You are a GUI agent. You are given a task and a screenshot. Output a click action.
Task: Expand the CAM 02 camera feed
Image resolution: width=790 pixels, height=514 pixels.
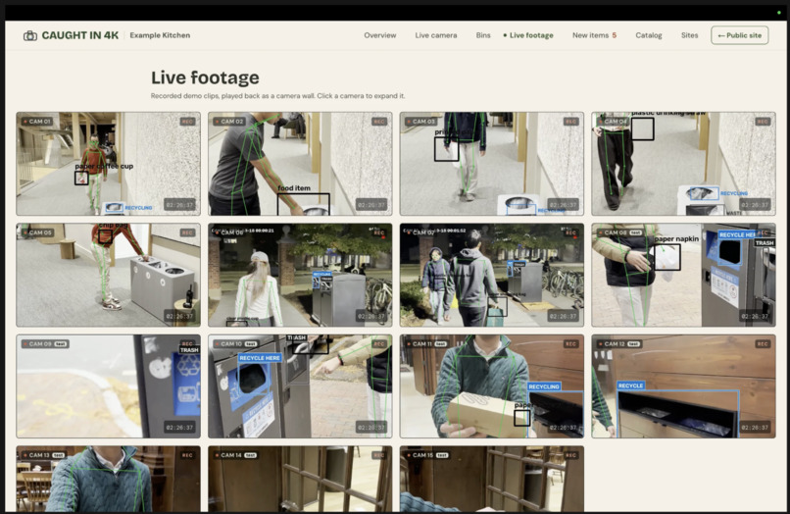pyautogui.click(x=300, y=164)
